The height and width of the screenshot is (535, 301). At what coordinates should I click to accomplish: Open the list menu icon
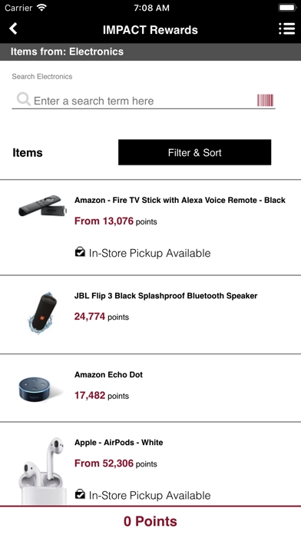point(286,29)
